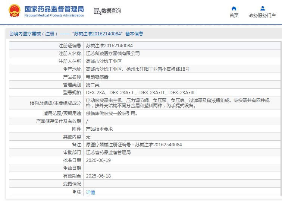The width and height of the screenshot is (282, 201).
Task: Select model specification DFX-23A row value
Action: tap(140, 93)
